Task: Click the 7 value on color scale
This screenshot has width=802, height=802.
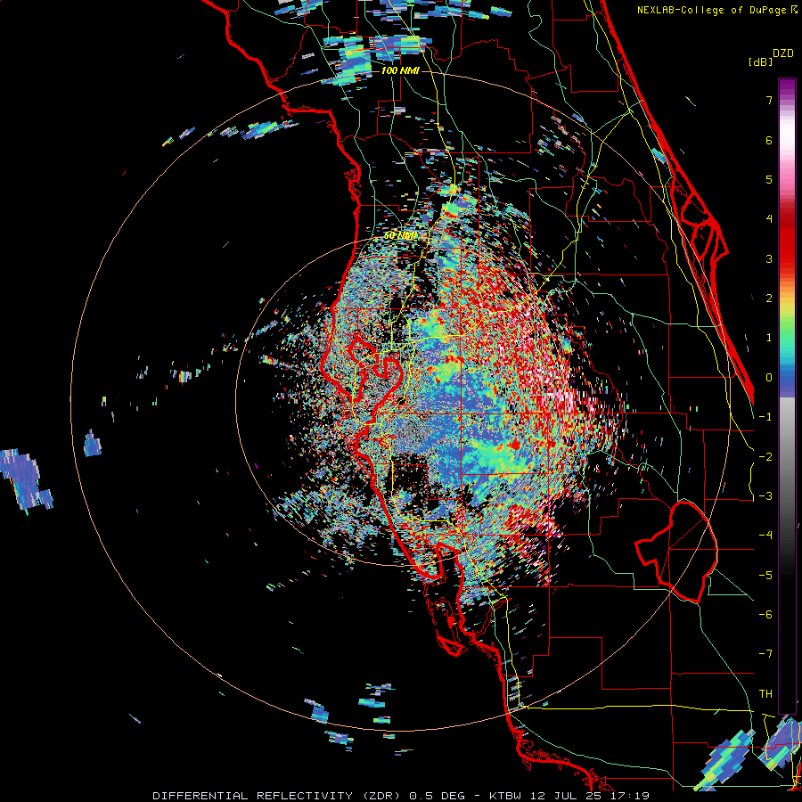Action: (x=769, y=100)
